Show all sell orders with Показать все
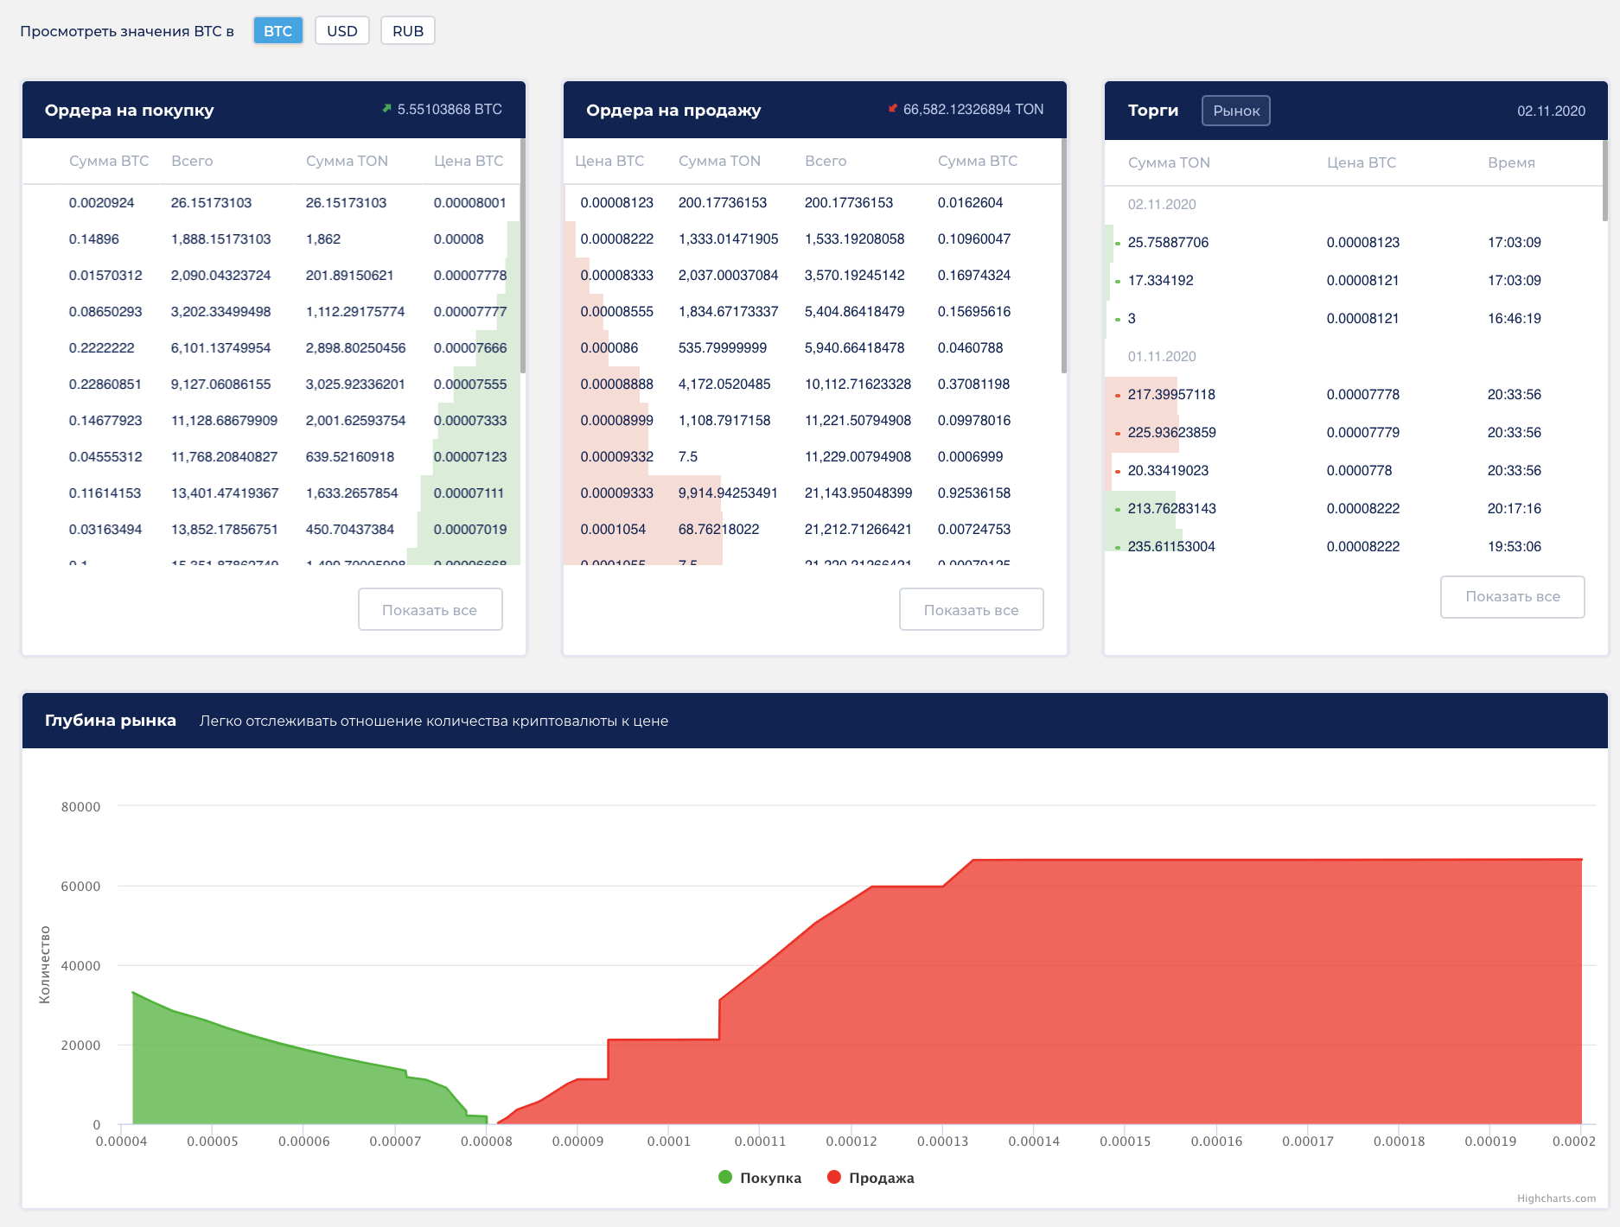 [972, 609]
